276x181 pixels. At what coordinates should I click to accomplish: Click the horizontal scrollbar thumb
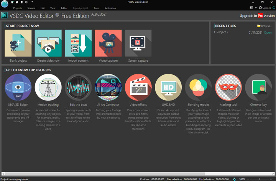point(105,174)
